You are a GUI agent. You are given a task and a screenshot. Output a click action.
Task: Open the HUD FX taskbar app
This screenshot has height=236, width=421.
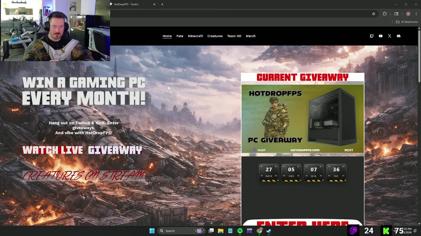coord(249,231)
